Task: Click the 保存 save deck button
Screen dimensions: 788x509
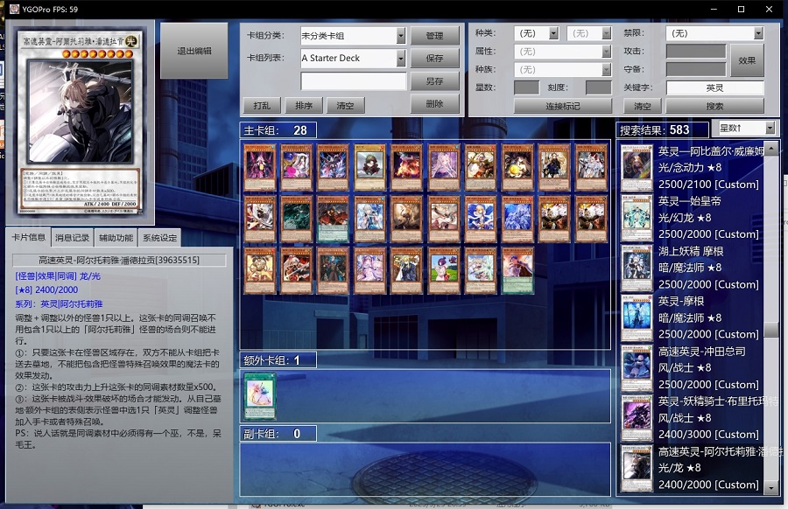Action: (434, 59)
